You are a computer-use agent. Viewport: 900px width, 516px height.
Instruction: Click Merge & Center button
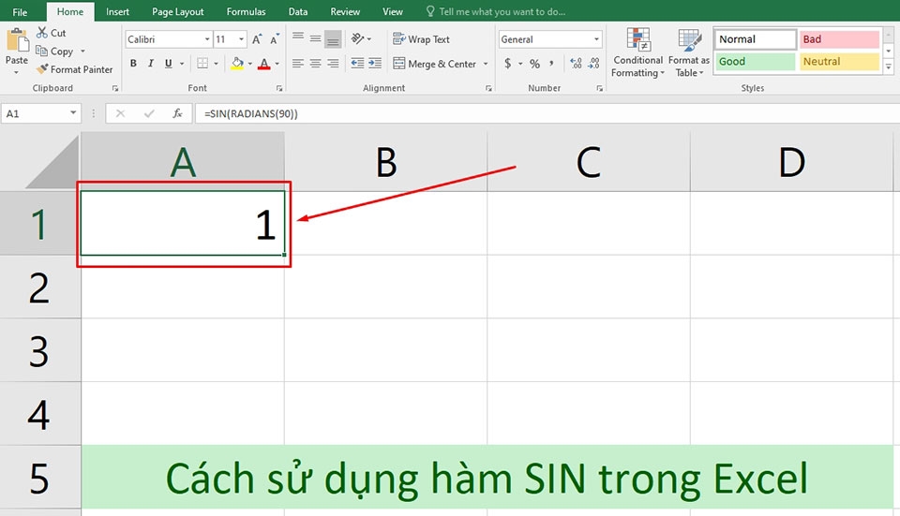click(x=434, y=64)
